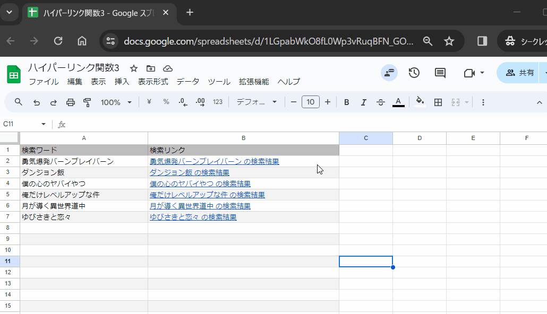Screen dimensions: 547x314
Task: Open the 表示 menu
Action: 98,82
